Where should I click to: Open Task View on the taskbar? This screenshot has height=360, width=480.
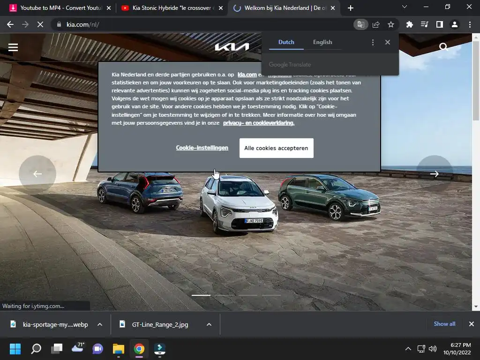pyautogui.click(x=57, y=349)
